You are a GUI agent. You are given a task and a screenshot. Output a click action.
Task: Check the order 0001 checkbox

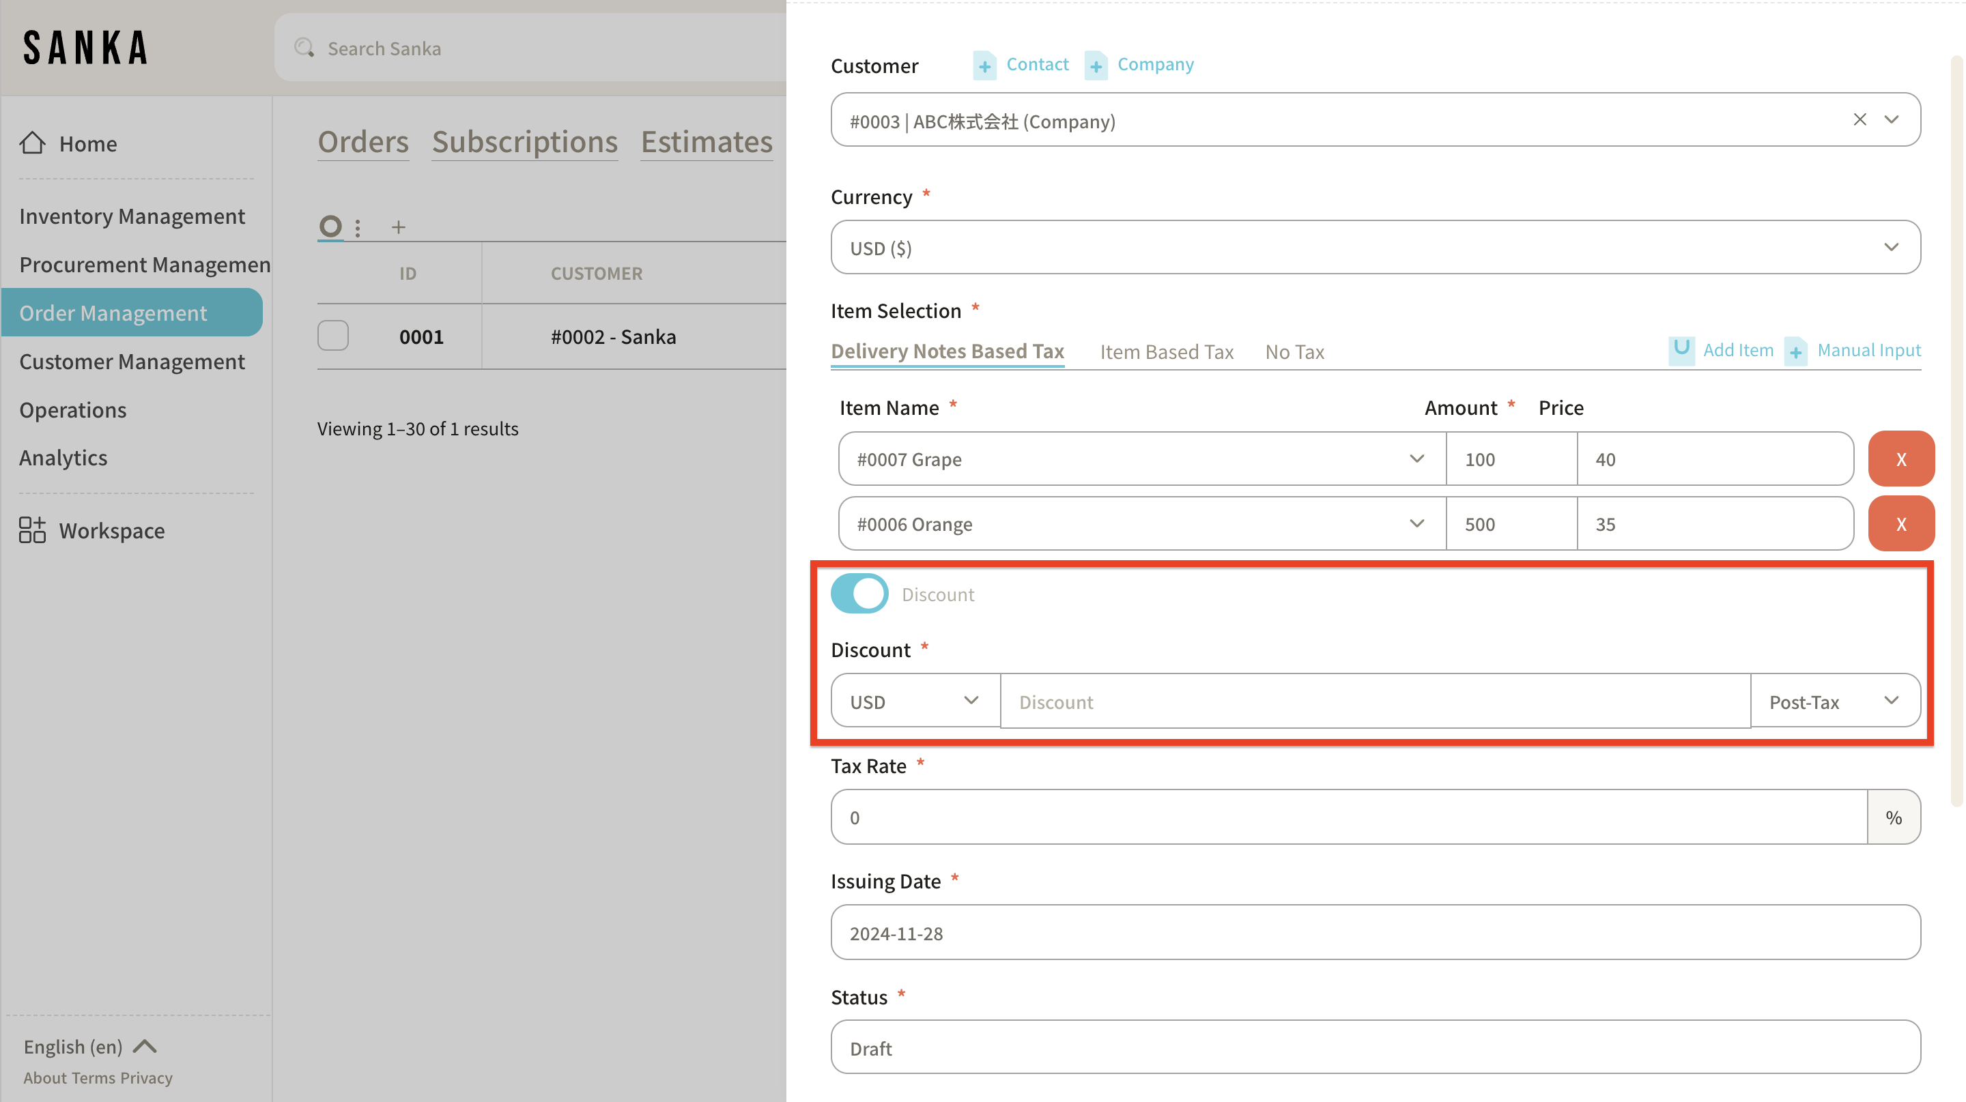pyautogui.click(x=332, y=336)
